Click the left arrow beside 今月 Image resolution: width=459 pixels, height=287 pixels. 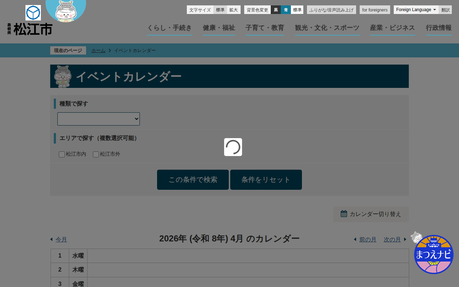click(x=51, y=239)
